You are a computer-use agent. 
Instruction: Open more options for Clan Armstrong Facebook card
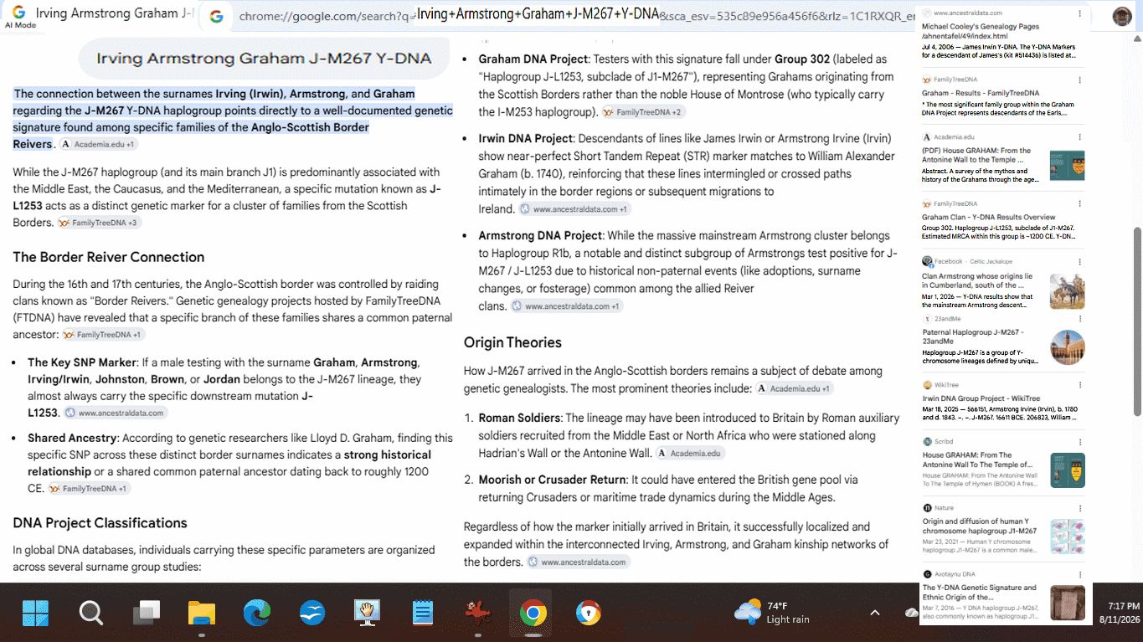pyautogui.click(x=1079, y=261)
